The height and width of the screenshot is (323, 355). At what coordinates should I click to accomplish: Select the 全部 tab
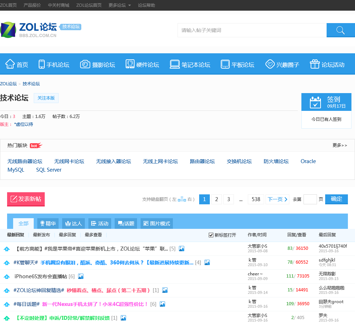(x=23, y=224)
